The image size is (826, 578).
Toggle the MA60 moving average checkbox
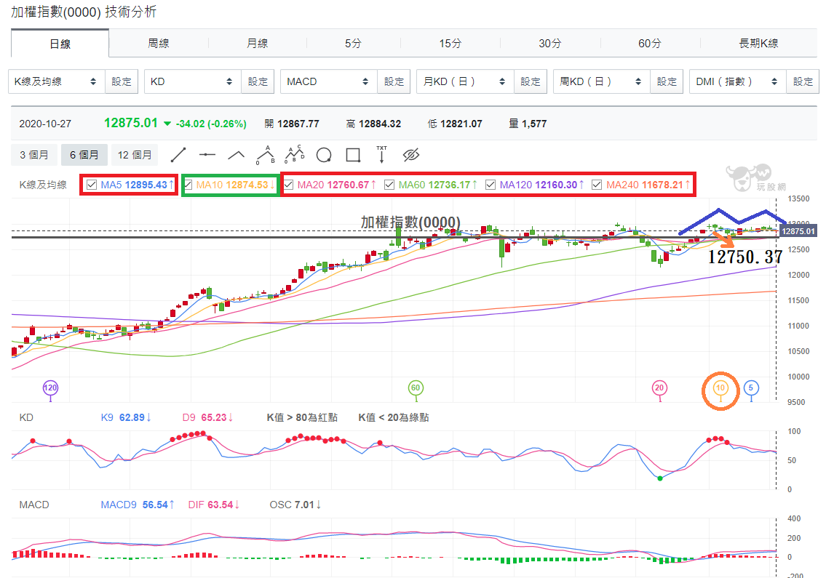pos(389,185)
